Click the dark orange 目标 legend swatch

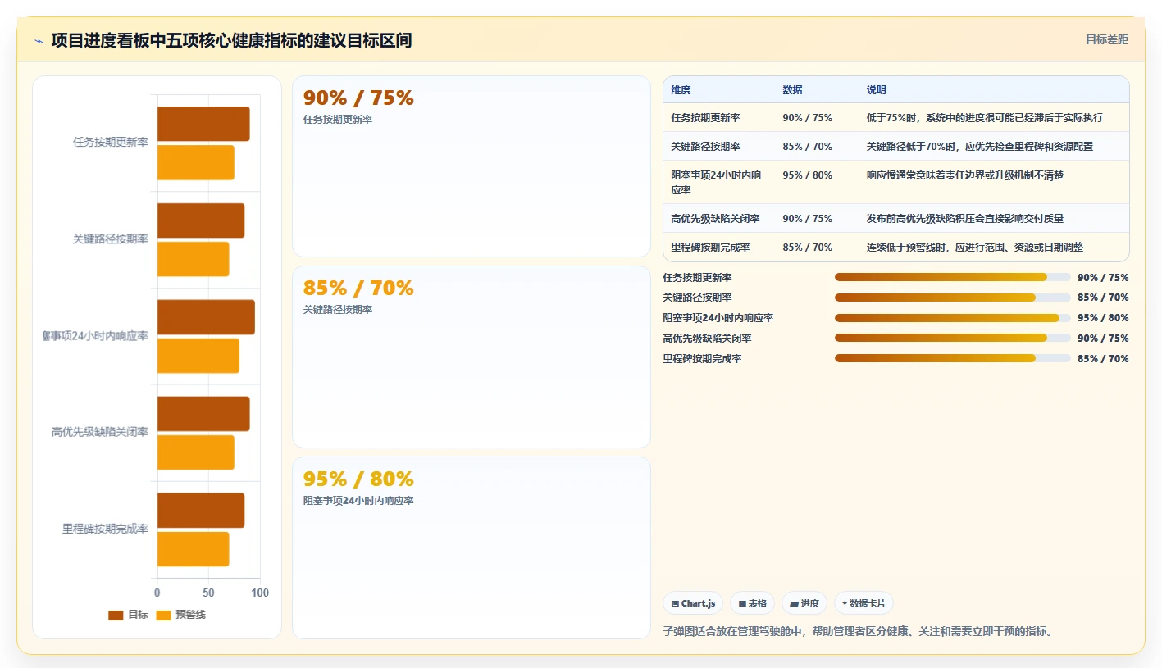[116, 616]
